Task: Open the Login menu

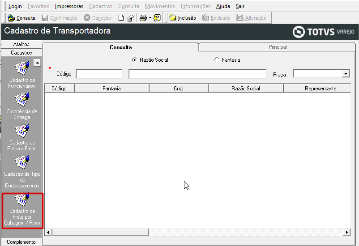Action: click(x=15, y=6)
